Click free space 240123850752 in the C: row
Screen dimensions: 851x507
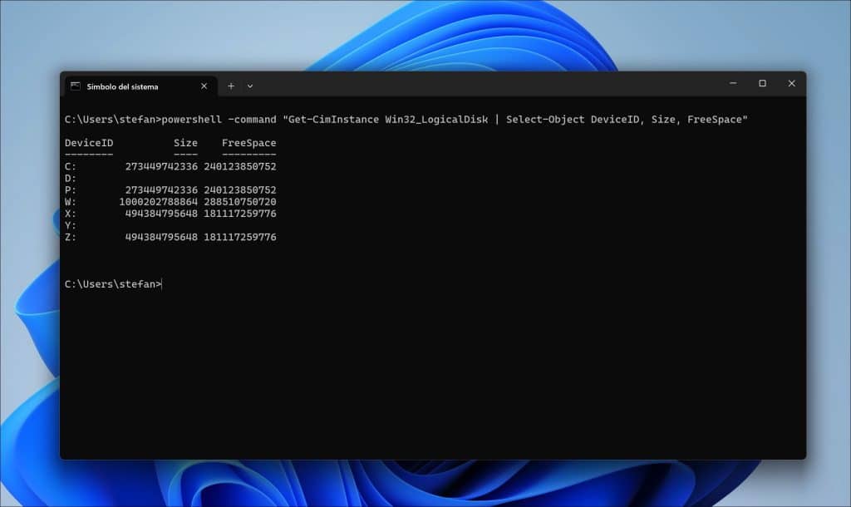coord(240,167)
